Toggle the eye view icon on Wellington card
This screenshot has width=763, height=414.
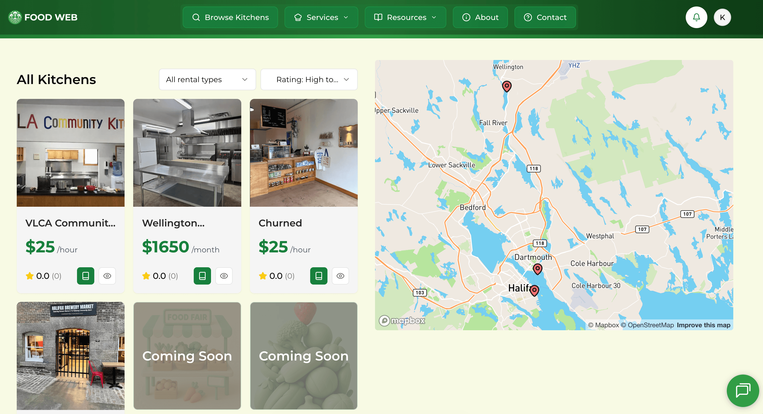[x=224, y=276]
